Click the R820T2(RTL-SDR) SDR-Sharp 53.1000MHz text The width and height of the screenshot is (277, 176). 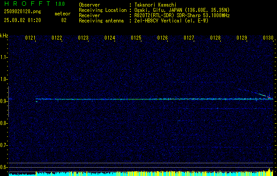point(182,15)
